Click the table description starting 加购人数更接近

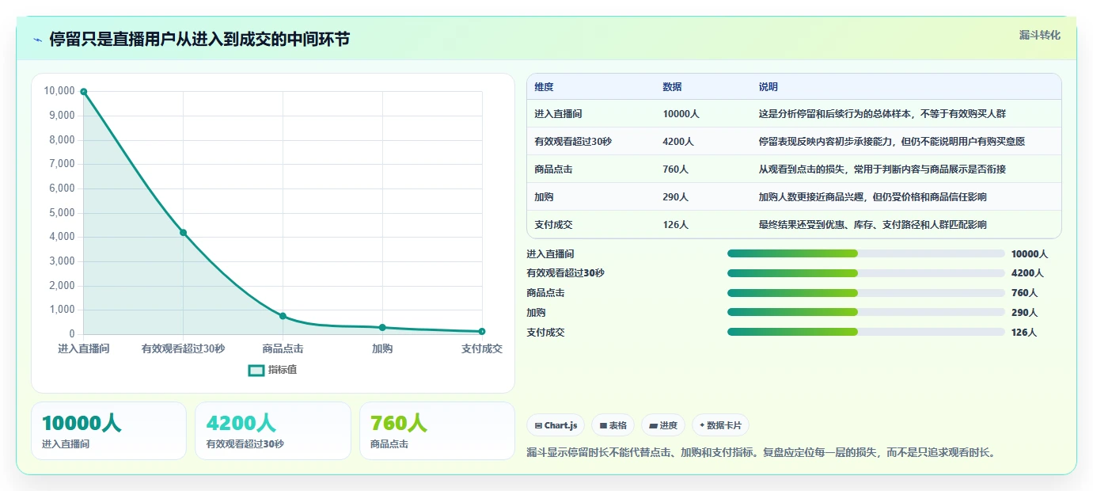coord(872,197)
